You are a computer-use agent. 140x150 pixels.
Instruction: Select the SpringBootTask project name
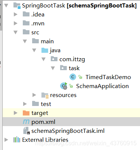point(44,6)
